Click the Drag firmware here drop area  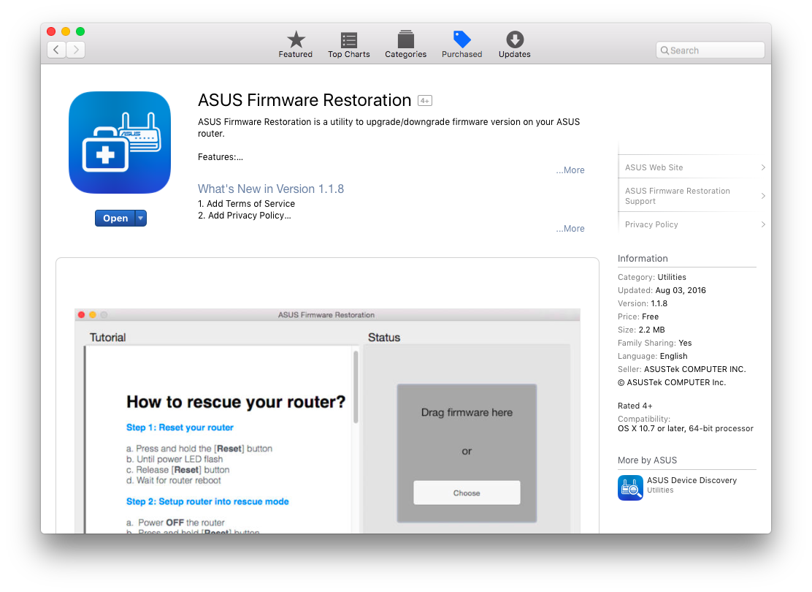click(467, 453)
